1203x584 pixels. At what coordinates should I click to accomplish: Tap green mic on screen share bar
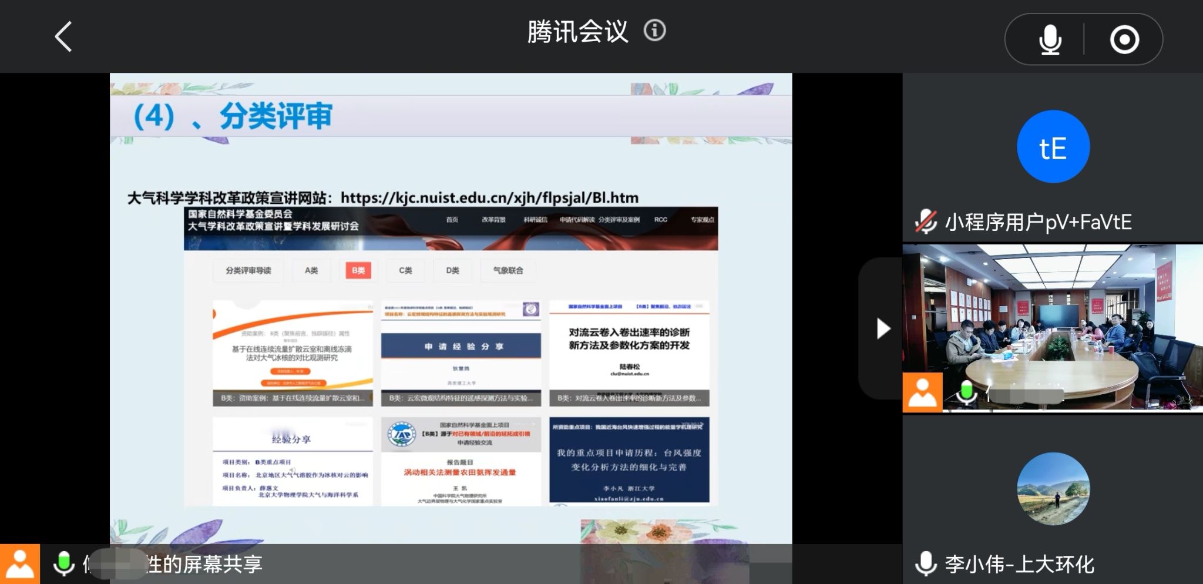click(x=63, y=564)
